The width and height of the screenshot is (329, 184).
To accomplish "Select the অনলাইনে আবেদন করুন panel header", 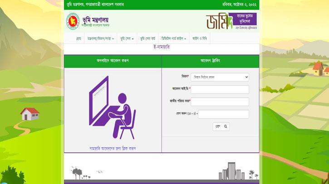I will tap(113, 61).
